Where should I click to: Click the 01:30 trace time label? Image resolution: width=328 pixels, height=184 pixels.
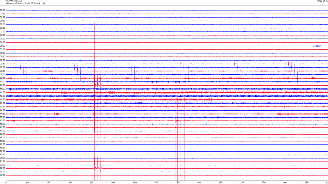(x=3, y=21)
